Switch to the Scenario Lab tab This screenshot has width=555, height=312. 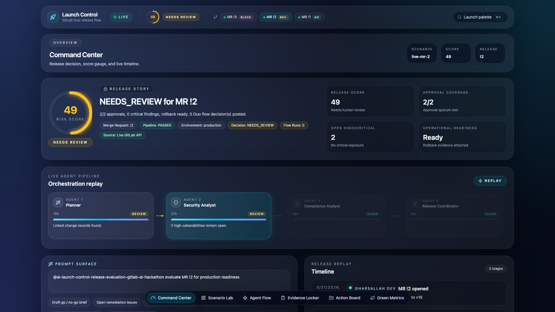pos(217,298)
